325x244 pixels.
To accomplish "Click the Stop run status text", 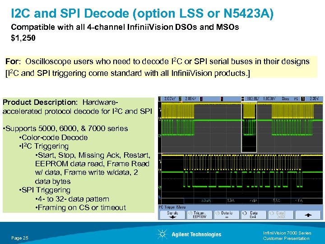I will pyautogui.click(x=285, y=99).
